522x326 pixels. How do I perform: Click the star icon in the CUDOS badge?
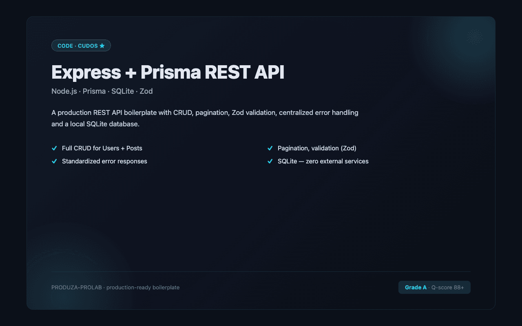[x=102, y=46]
